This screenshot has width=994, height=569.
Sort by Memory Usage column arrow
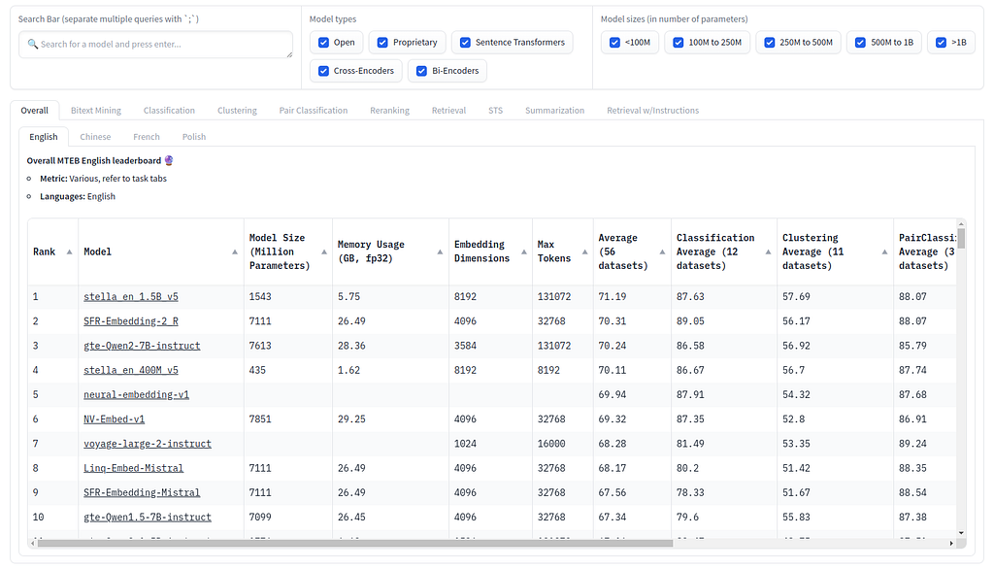pyautogui.click(x=440, y=251)
